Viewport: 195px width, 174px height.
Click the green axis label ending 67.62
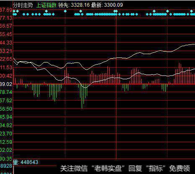tap(6, 100)
